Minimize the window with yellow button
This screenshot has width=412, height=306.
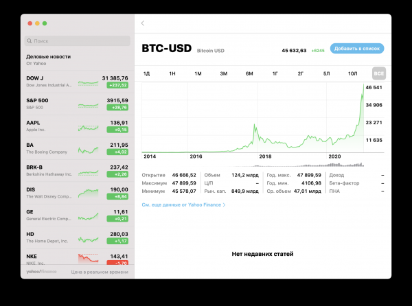pos(37,23)
